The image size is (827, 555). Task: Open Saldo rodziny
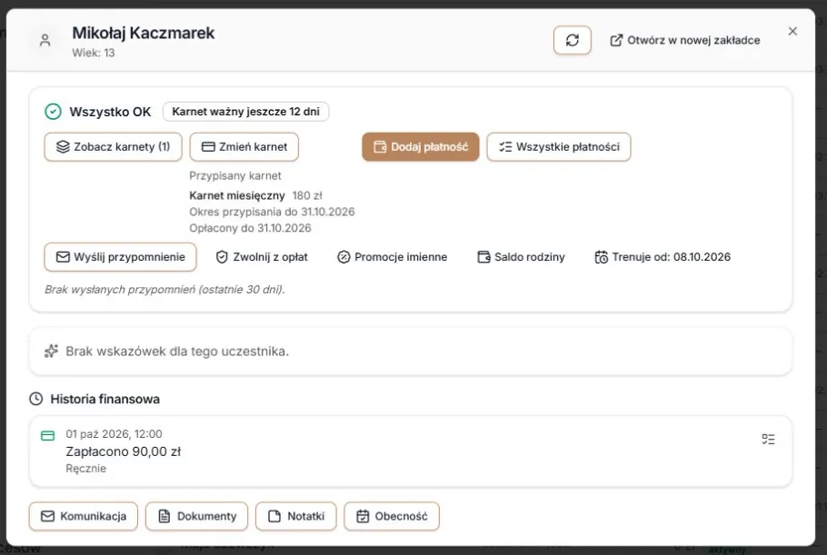click(521, 257)
